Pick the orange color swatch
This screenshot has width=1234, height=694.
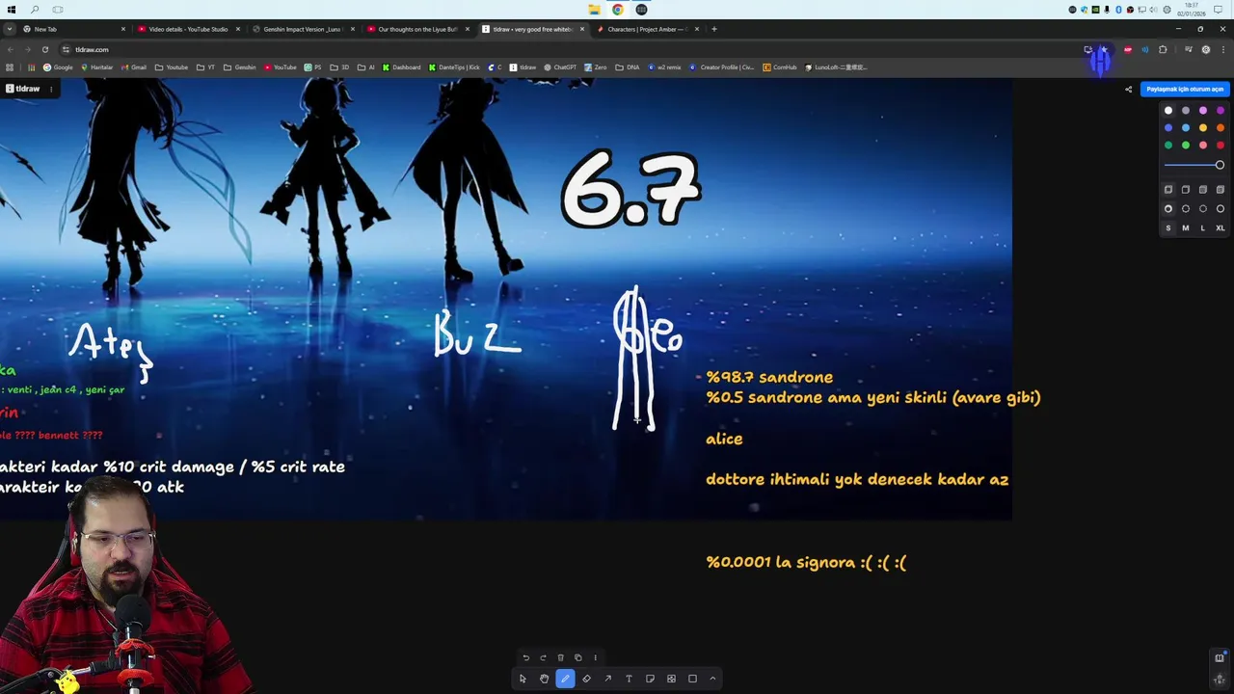[x=1221, y=128]
